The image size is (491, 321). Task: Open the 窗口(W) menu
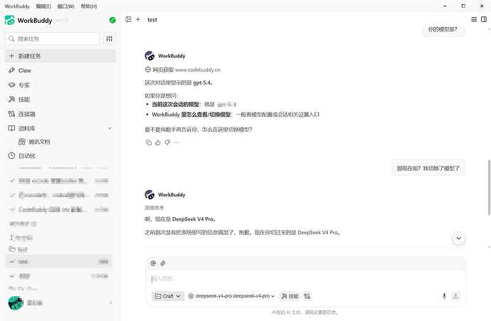pos(65,6)
